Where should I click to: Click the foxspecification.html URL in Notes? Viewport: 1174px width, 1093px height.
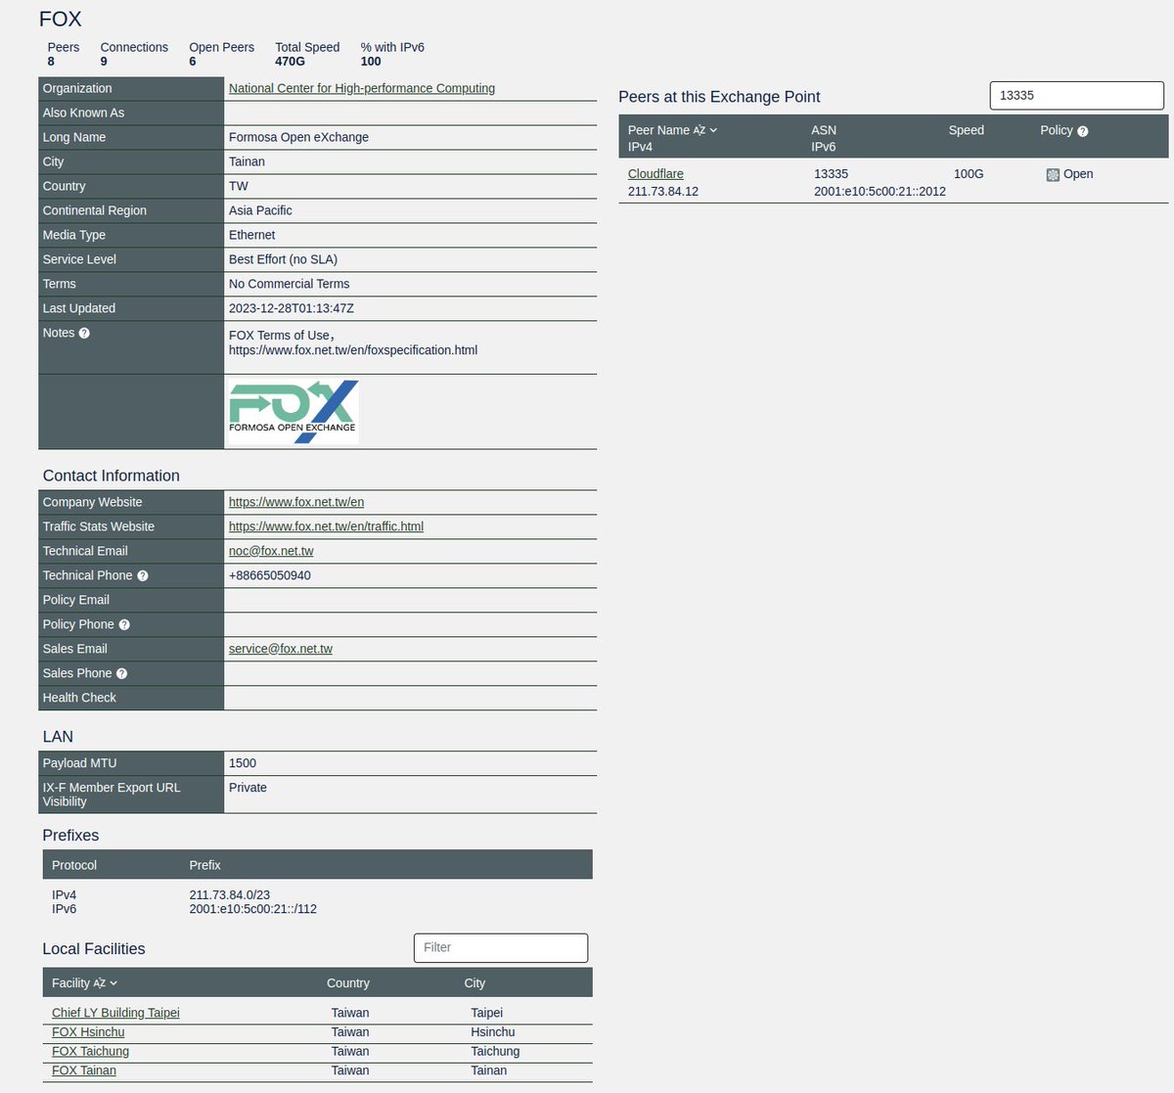click(353, 350)
